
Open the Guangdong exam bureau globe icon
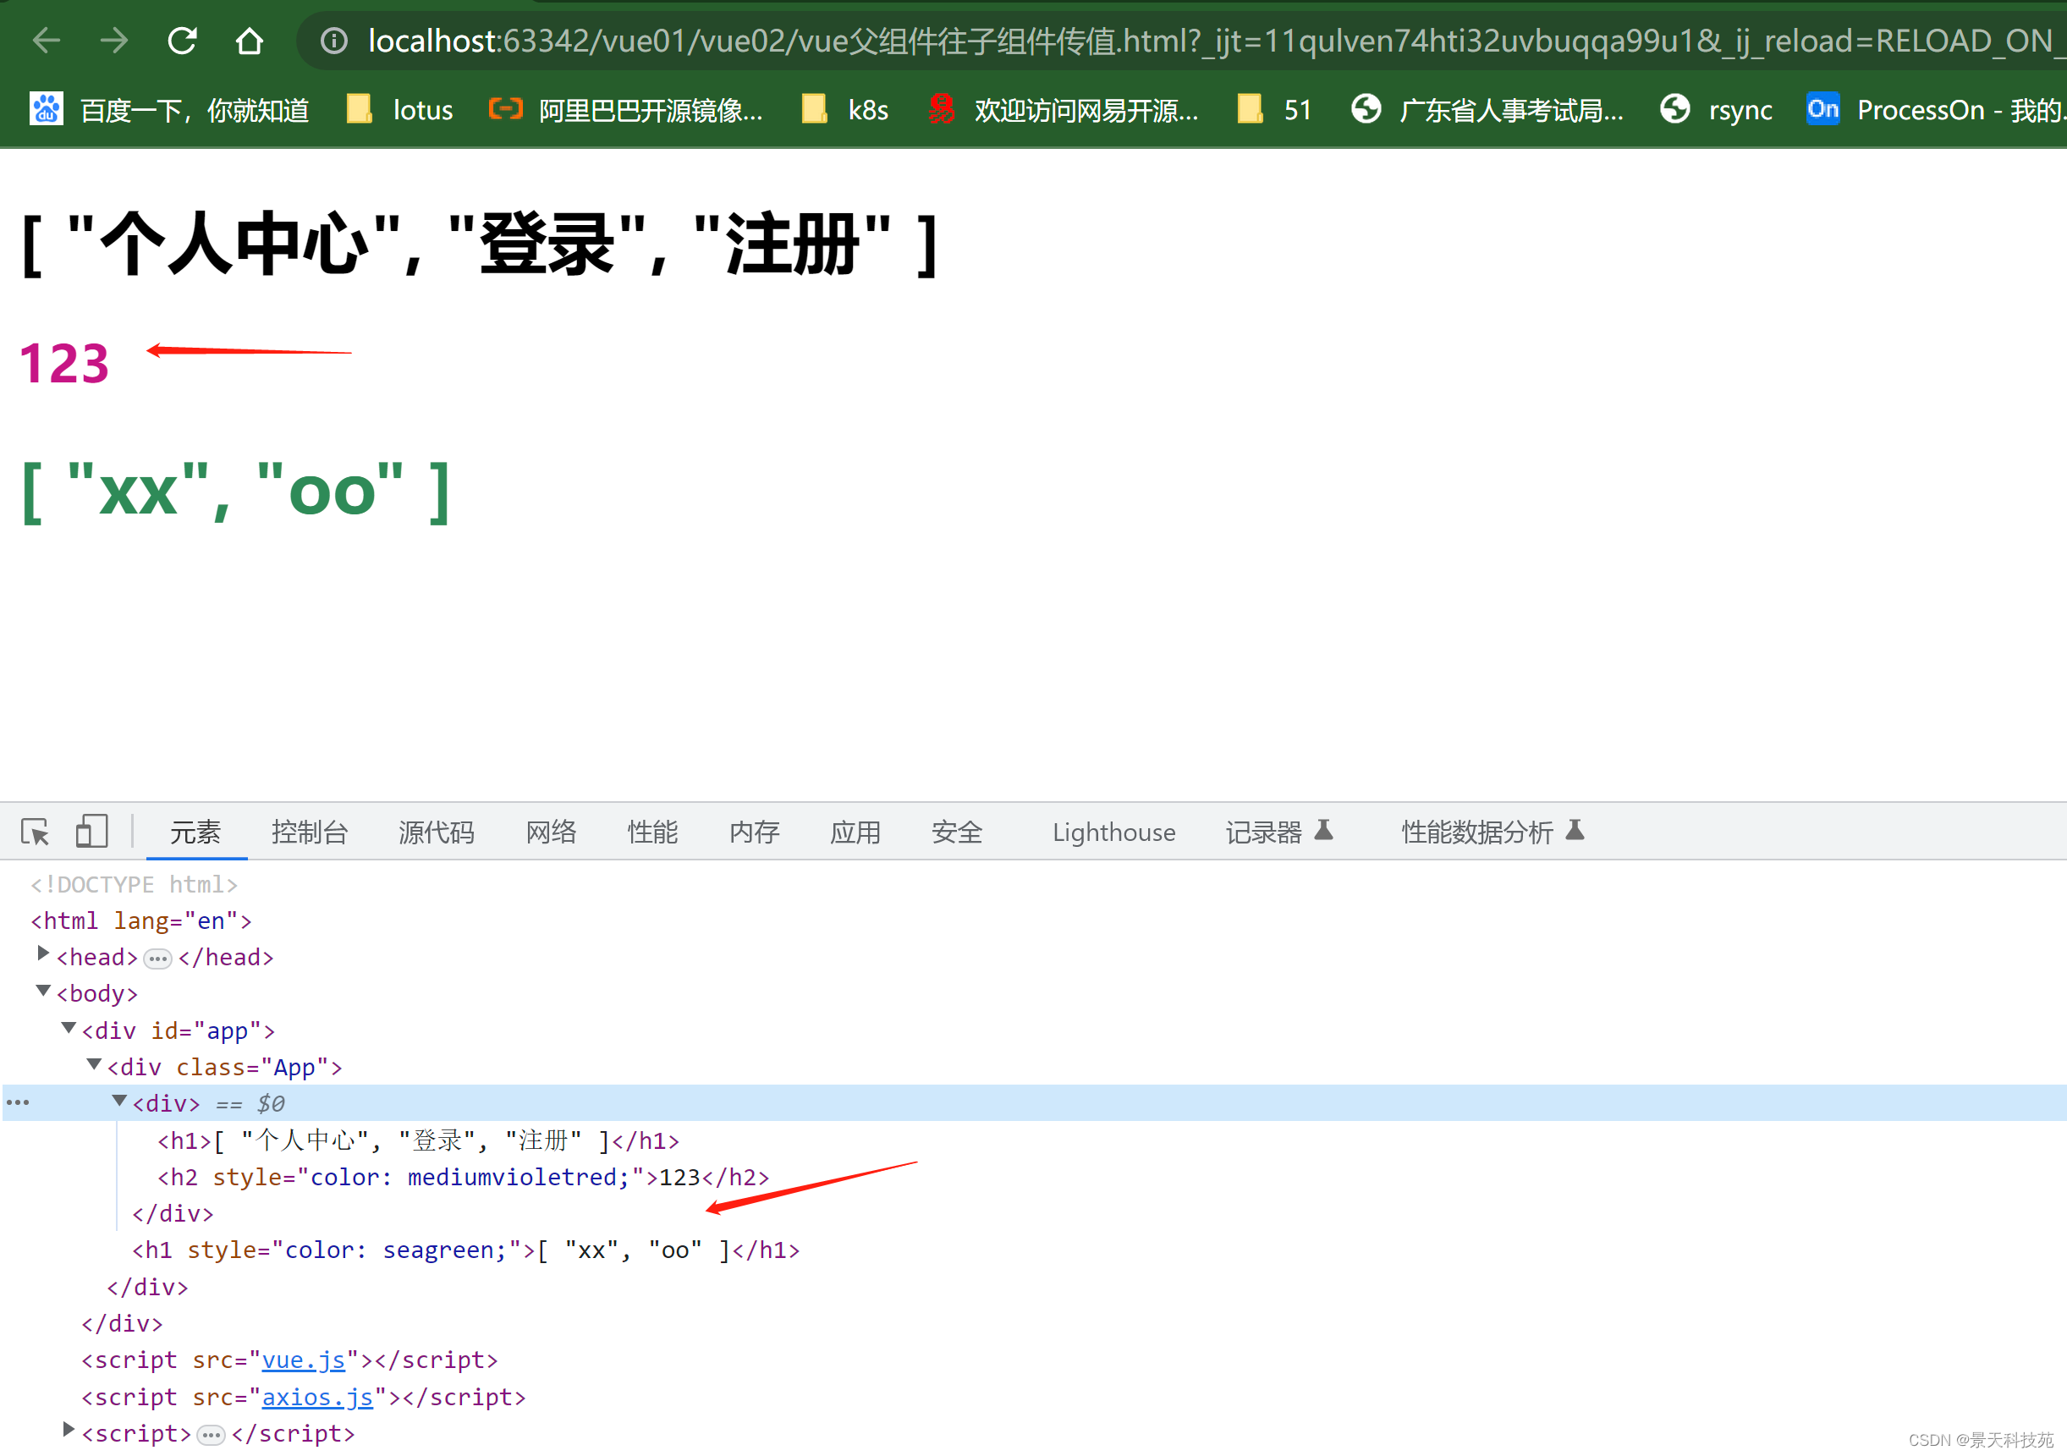1366,109
